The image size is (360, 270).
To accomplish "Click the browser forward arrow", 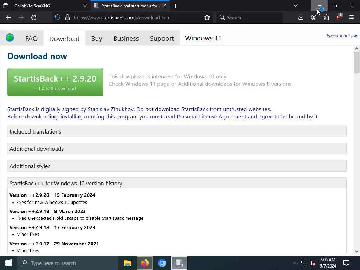I will click(21, 18).
